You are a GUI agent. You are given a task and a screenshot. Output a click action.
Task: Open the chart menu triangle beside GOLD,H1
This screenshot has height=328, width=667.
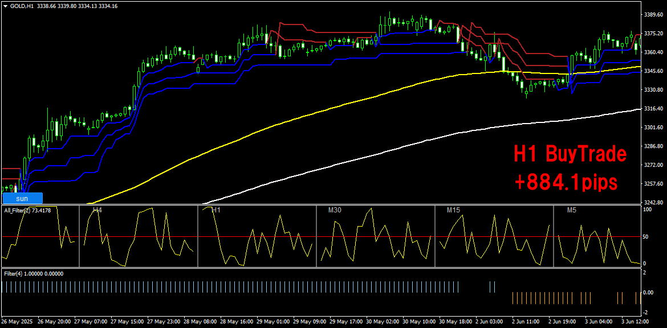click(x=5, y=6)
